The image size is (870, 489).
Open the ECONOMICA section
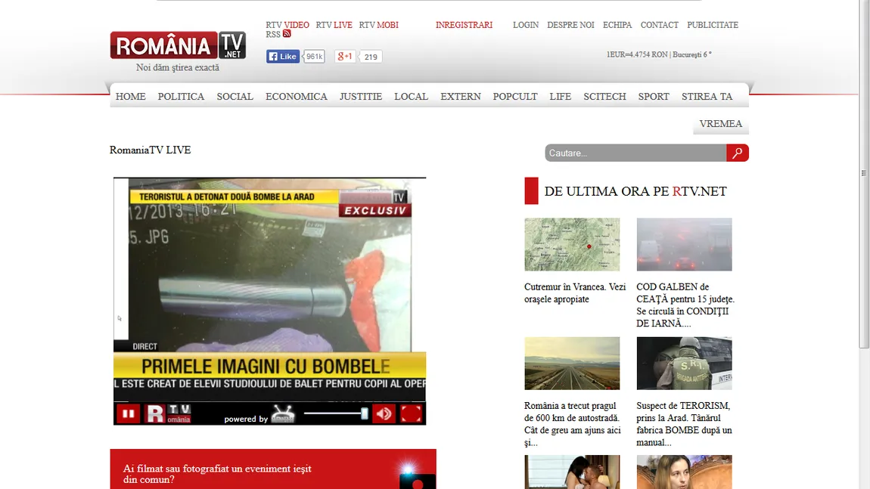click(x=297, y=97)
